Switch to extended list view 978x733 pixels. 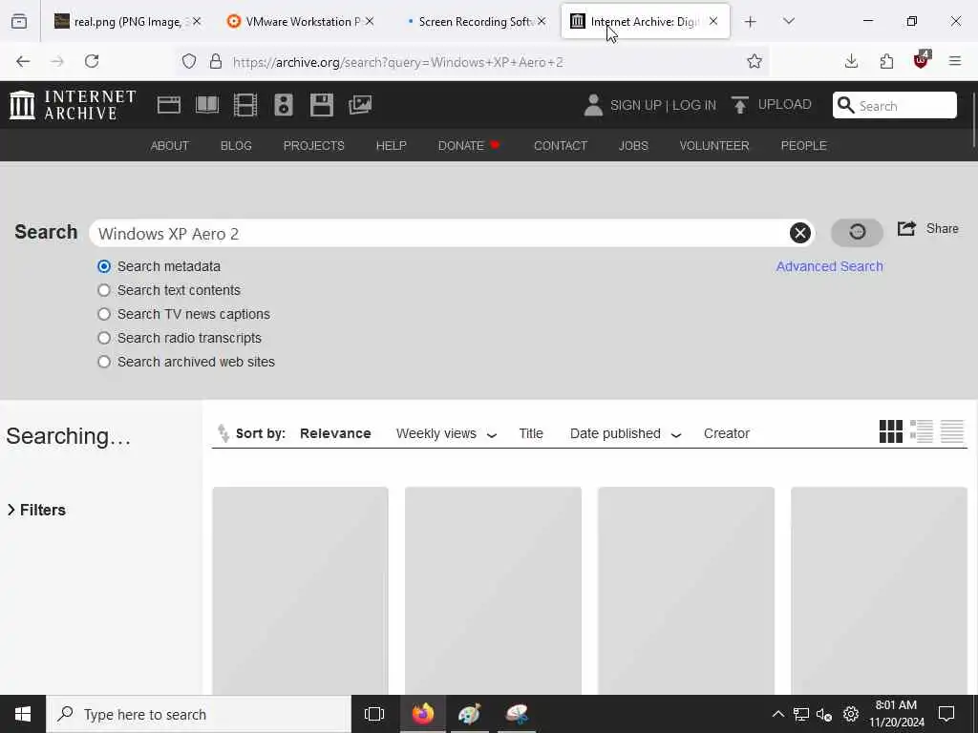coord(922,431)
